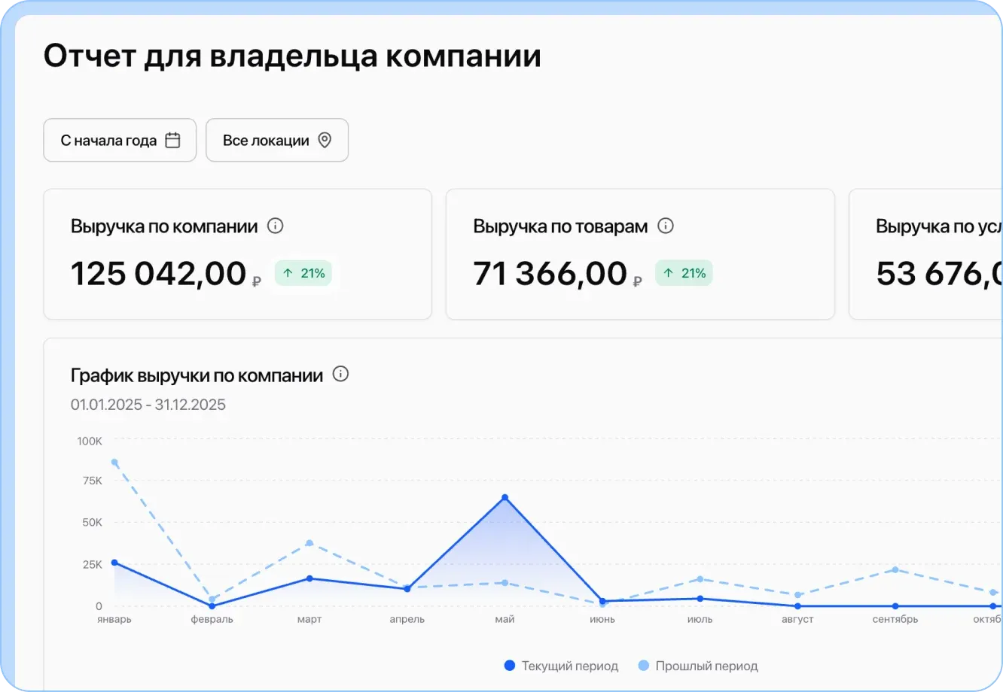Click the light-blue dot beside "Прошлый период"
The image size is (1003, 692).
tap(642, 666)
